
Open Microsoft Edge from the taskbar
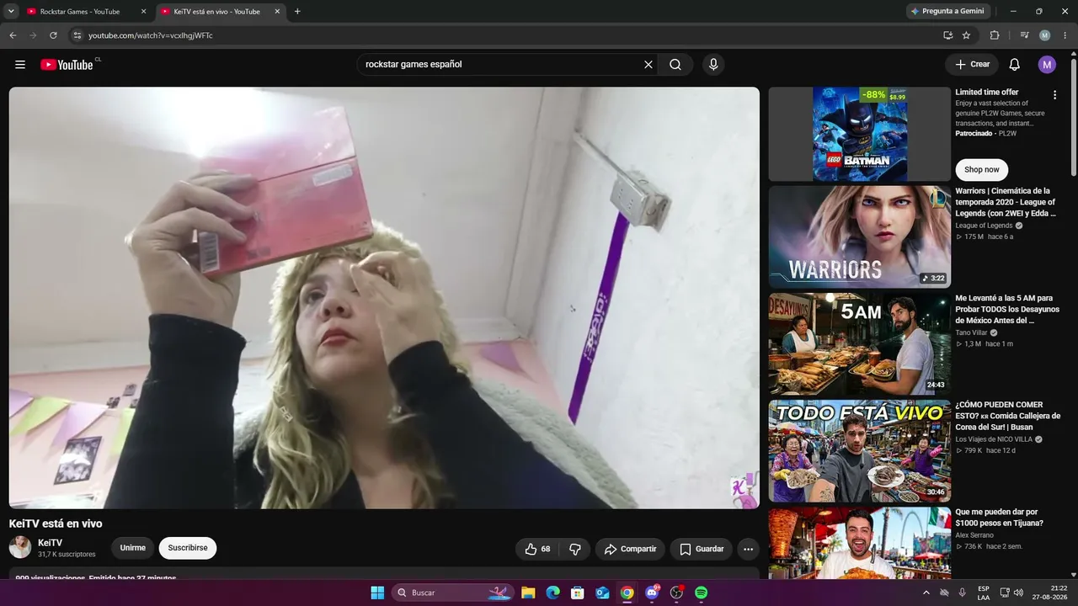tap(552, 593)
